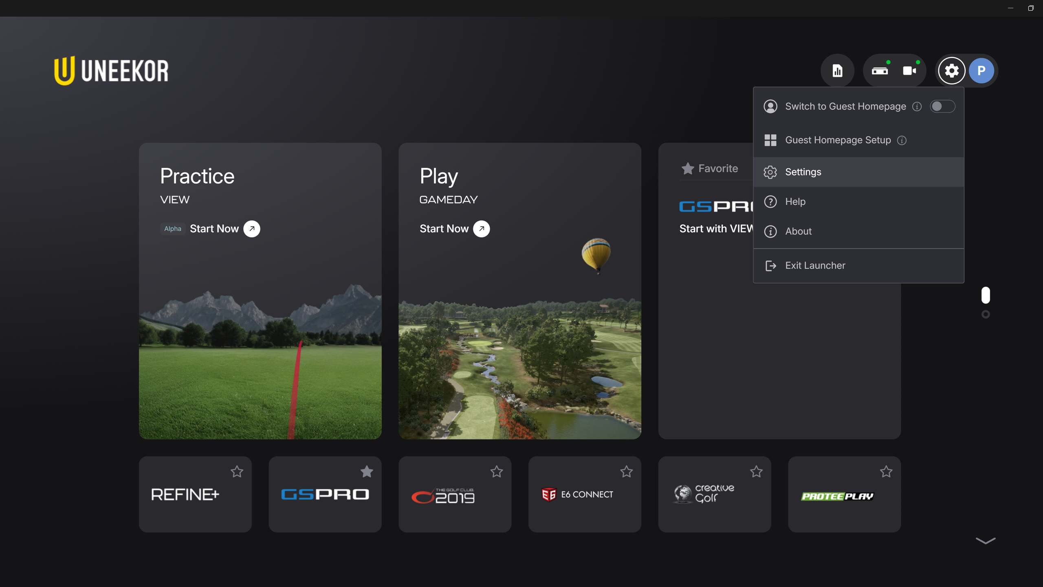Launch the Creative Golf tile
1043x587 pixels.
tap(715, 494)
